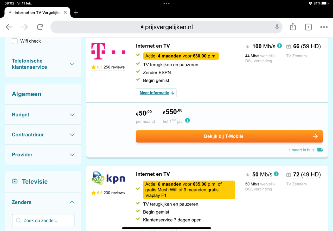
Task: Select the 'Internet en TV Vergelijken' tab
Action: tap(36, 12)
